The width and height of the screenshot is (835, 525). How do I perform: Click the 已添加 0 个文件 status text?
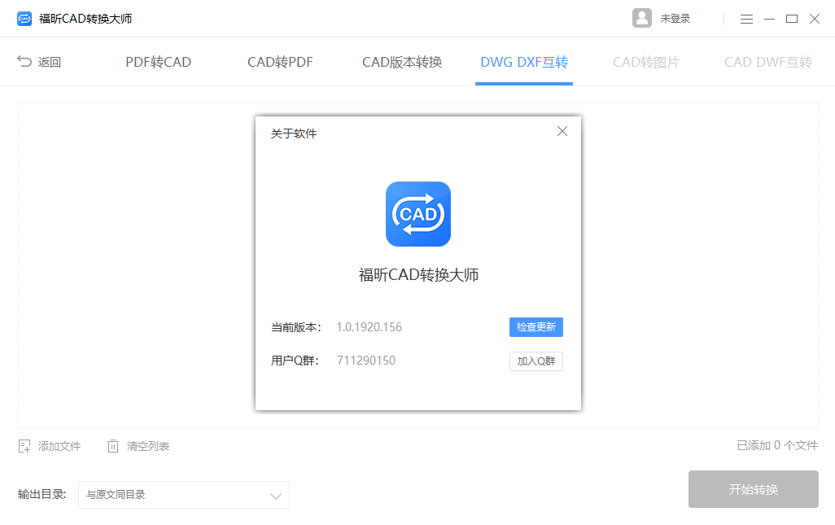776,445
